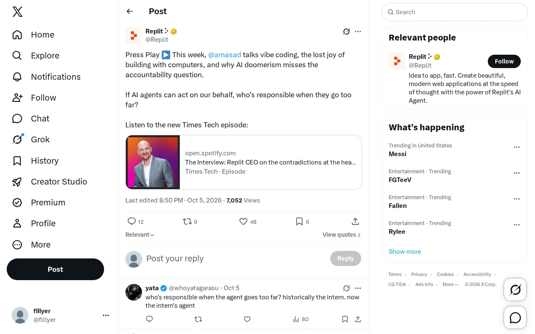Viewport: 535px width, 334px height.
Task: Like yata's reply with heart
Action: [x=247, y=319]
